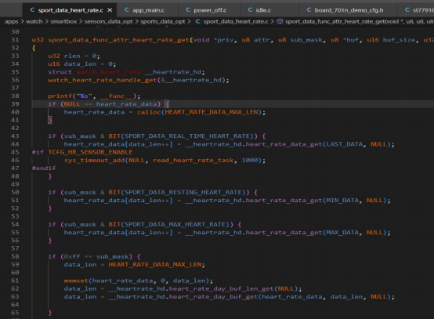Click 'sys_timeout_add' on line 46

click(94, 161)
